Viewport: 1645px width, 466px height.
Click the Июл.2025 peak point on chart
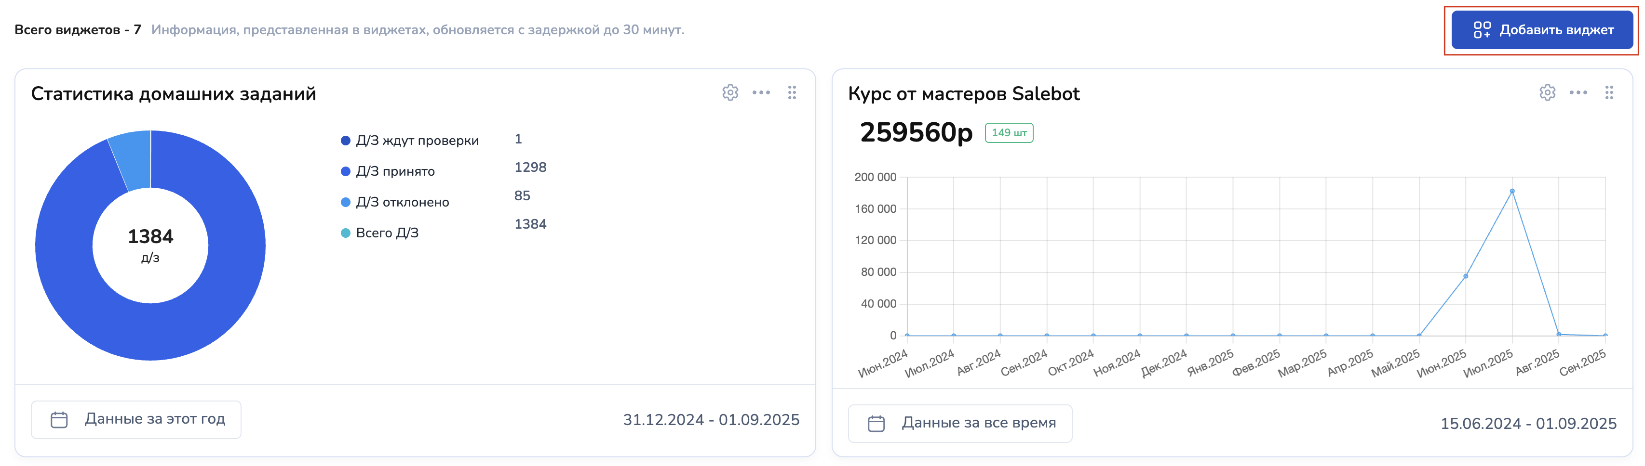click(1511, 191)
